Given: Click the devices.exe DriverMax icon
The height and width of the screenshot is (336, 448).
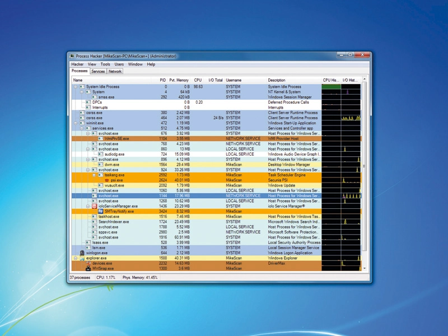Looking at the screenshot, I should [88, 263].
